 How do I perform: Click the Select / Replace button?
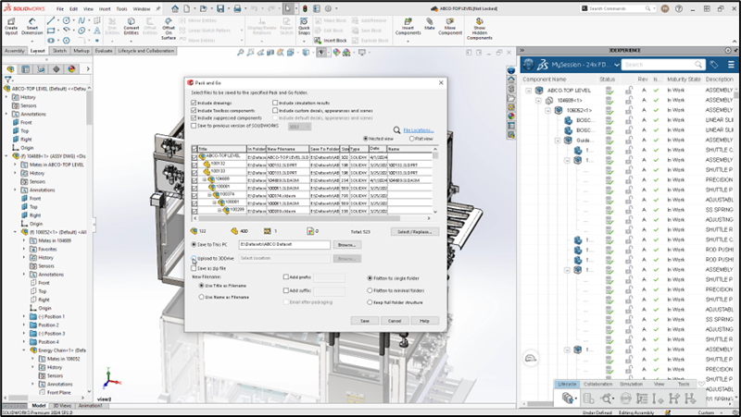tap(414, 231)
